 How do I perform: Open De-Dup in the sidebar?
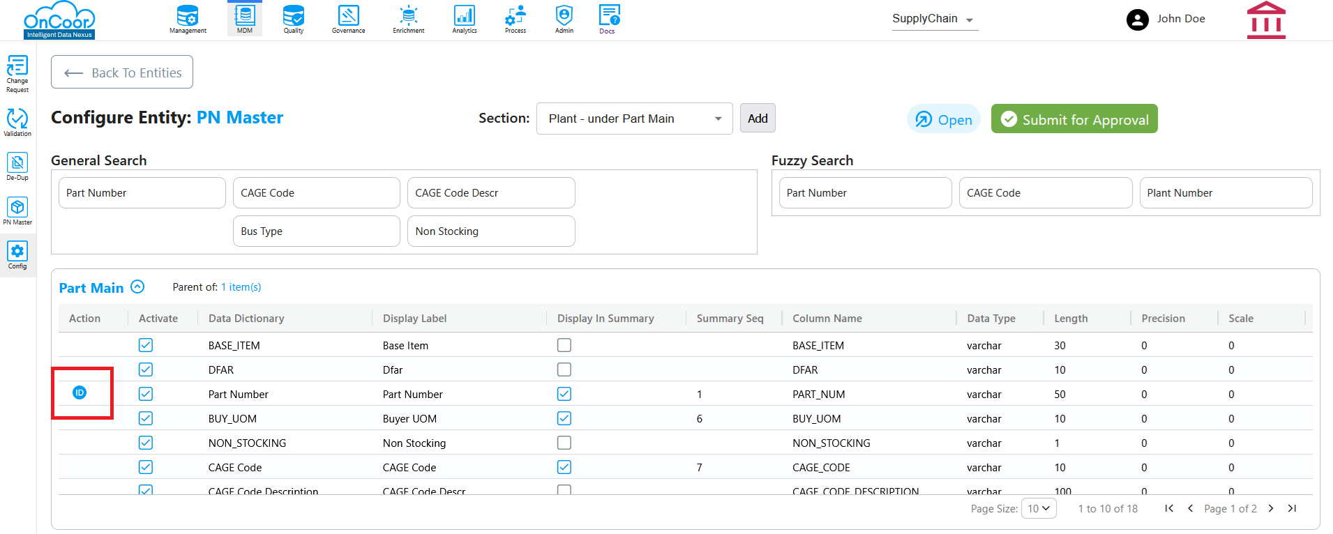pos(17,167)
